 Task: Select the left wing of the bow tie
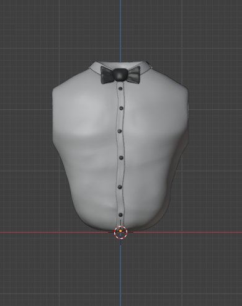point(107,75)
